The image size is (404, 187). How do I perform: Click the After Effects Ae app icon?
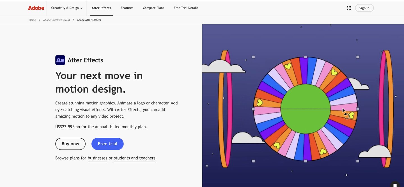tap(60, 60)
